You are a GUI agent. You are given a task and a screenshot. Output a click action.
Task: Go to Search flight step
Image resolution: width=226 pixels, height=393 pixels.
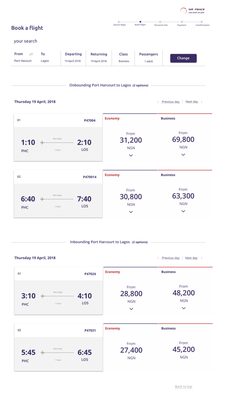[x=119, y=22]
